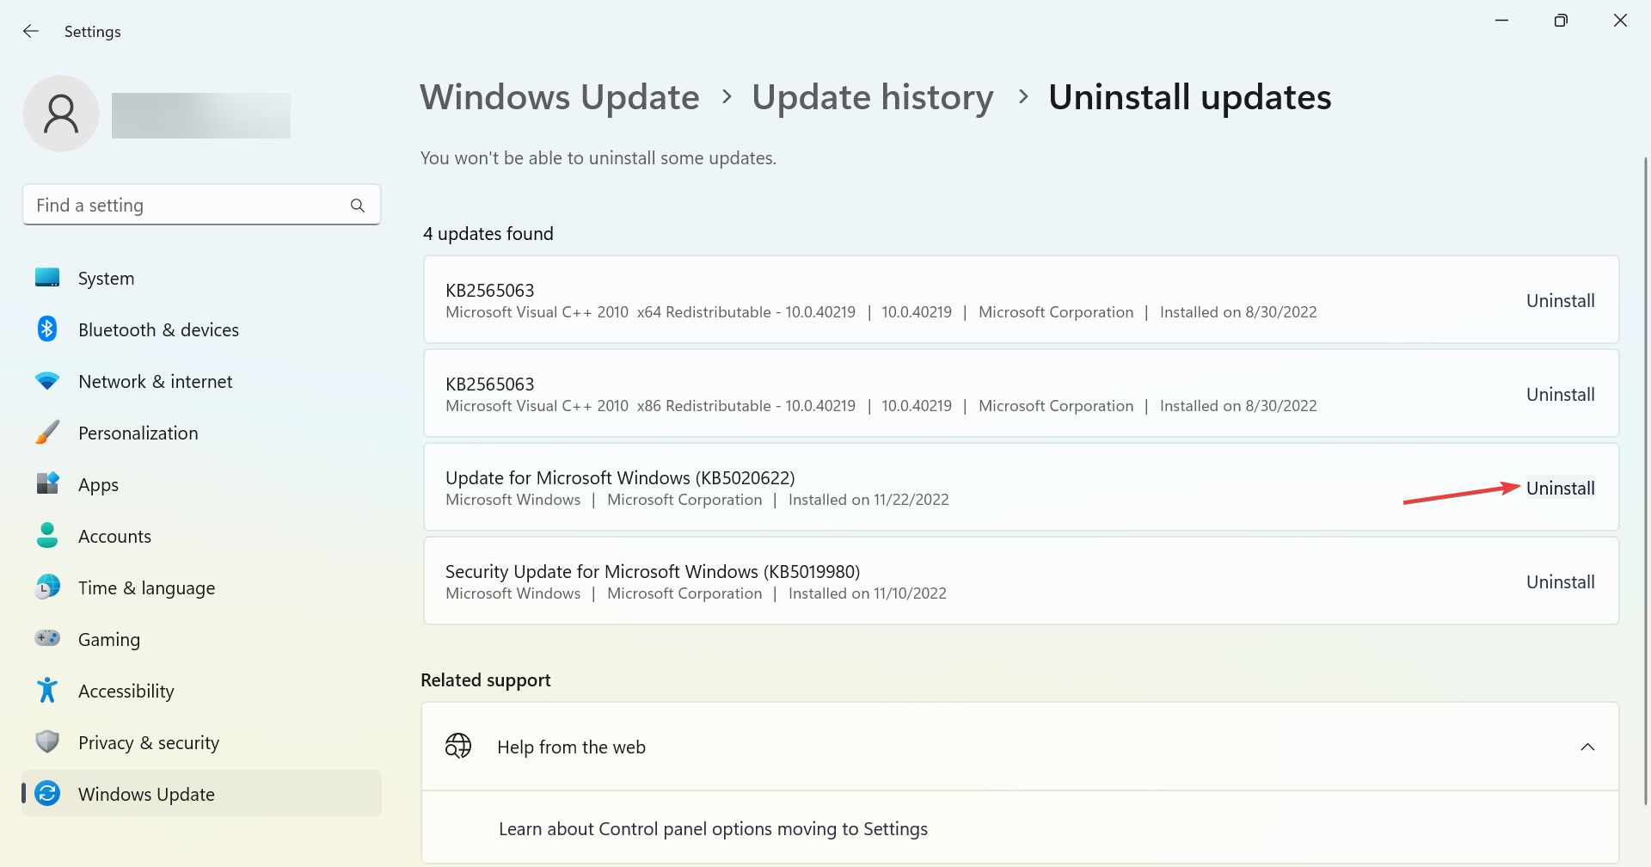Click the globe icon beside Help from the web
This screenshot has width=1651, height=867.
458,746
